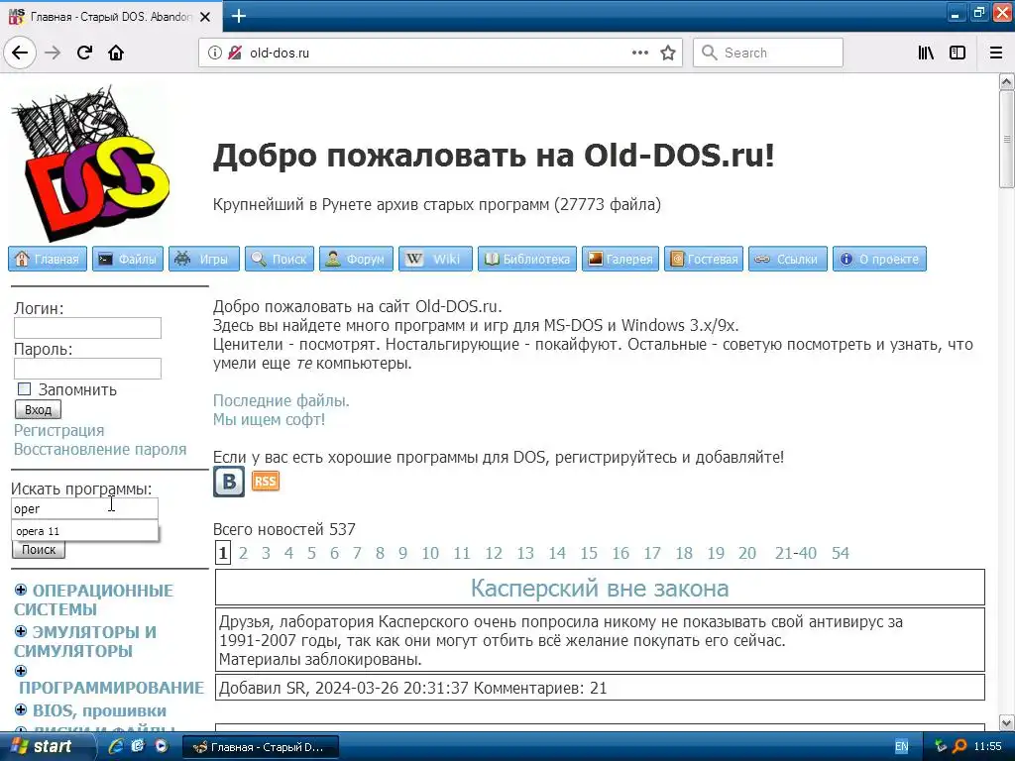Click the browser Search box

768,53
